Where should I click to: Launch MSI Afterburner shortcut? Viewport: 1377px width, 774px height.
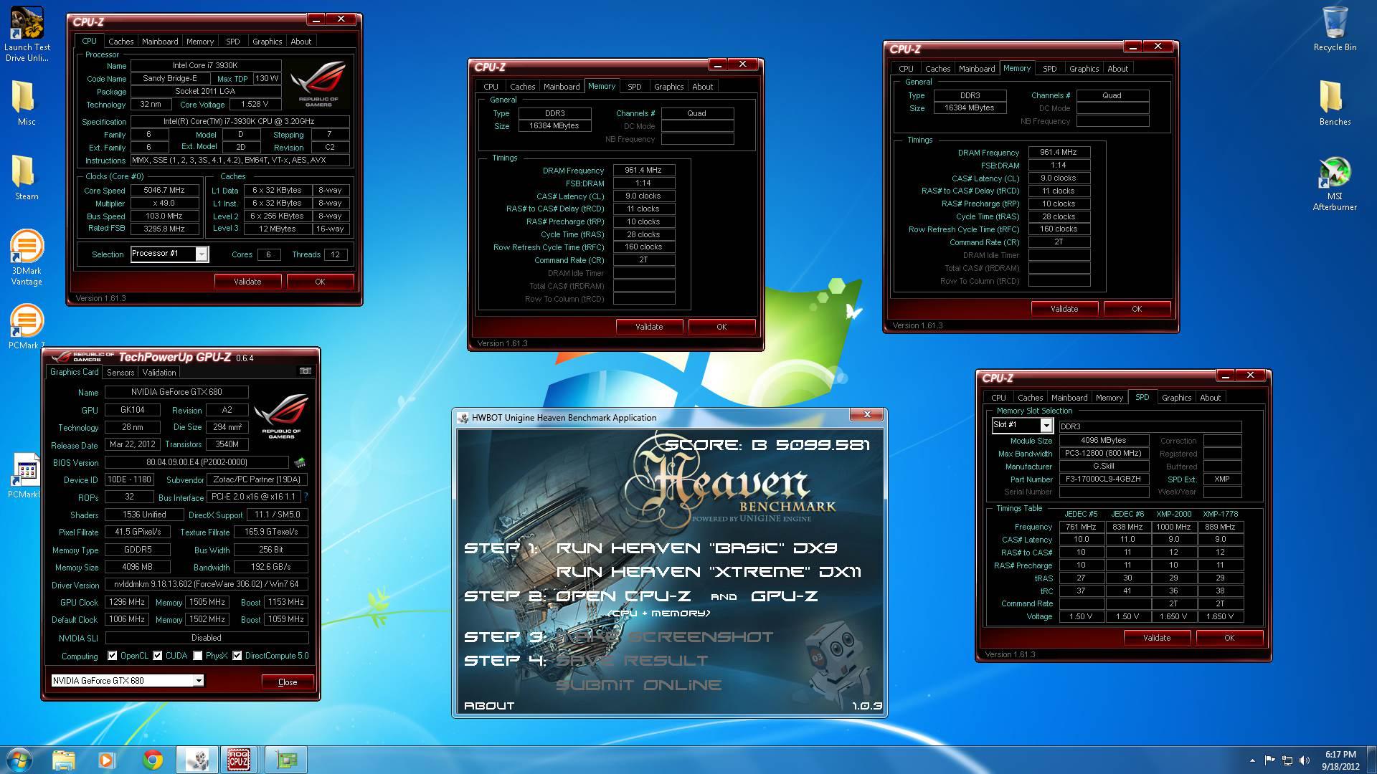coord(1335,183)
